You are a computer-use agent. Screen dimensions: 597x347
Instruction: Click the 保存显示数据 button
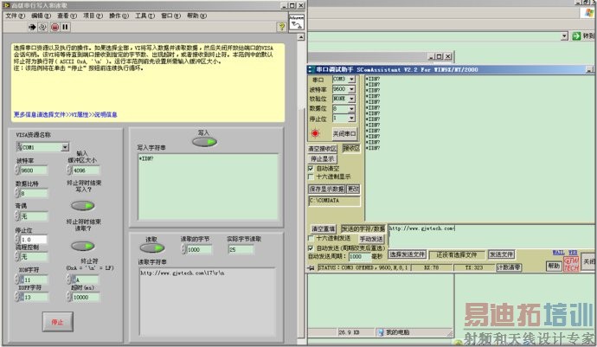pos(326,189)
